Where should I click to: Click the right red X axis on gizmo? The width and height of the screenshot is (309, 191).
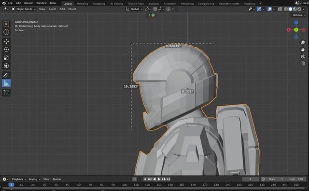coord(304,30)
